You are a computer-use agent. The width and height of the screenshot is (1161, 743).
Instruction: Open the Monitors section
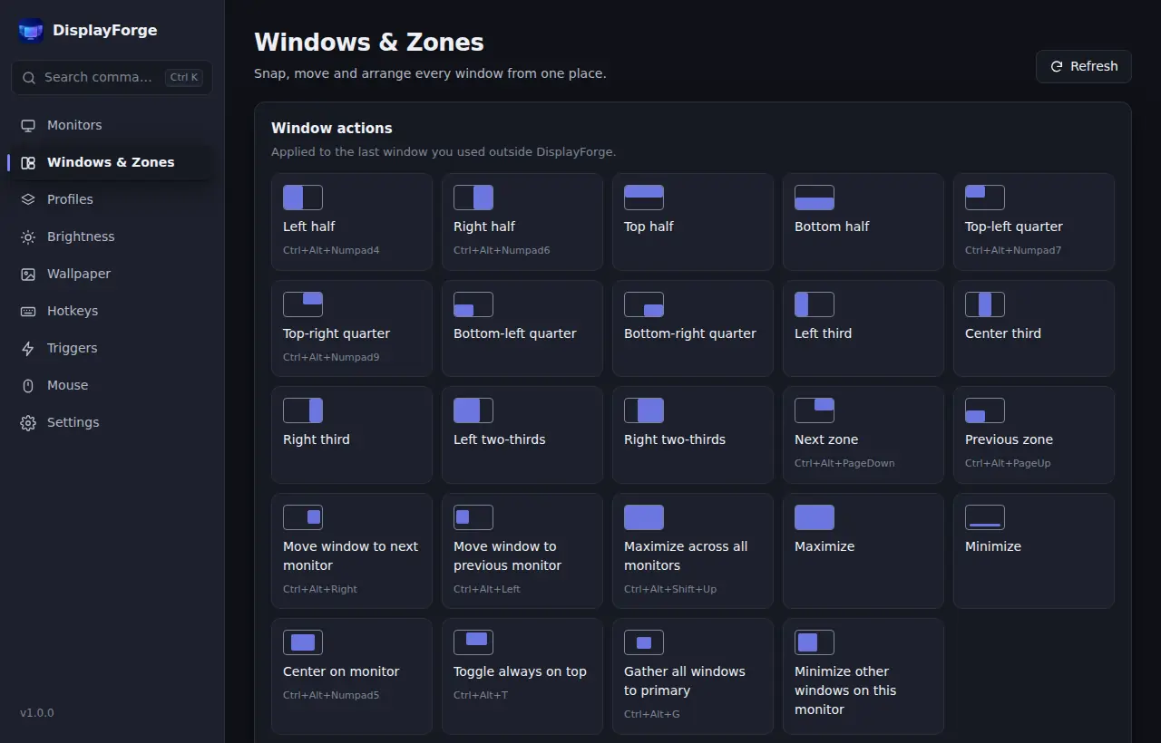(x=112, y=125)
